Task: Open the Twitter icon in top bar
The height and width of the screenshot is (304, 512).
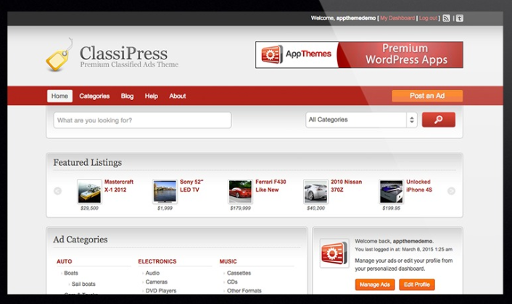Action: pyautogui.click(x=460, y=18)
